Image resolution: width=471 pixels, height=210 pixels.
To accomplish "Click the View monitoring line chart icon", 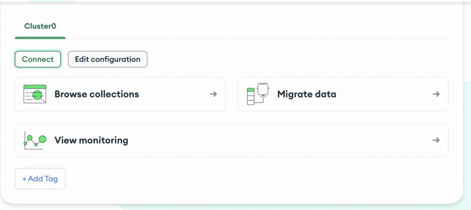I will click(x=35, y=140).
